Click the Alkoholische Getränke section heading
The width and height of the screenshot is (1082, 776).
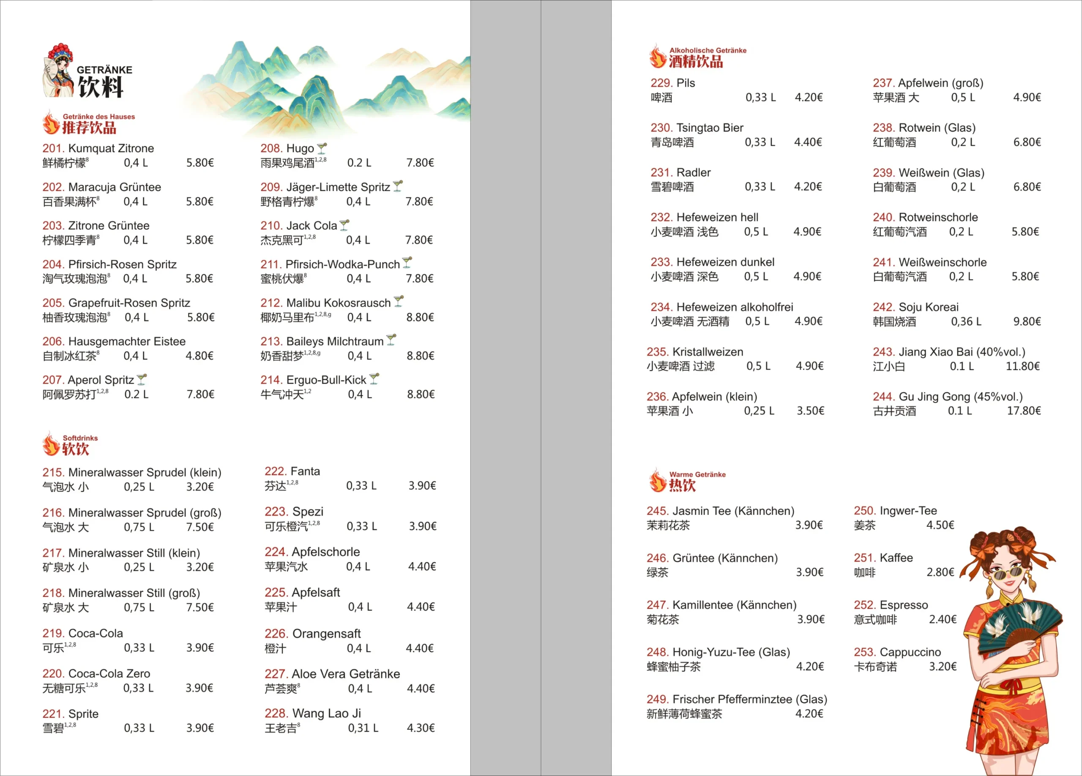(x=708, y=50)
